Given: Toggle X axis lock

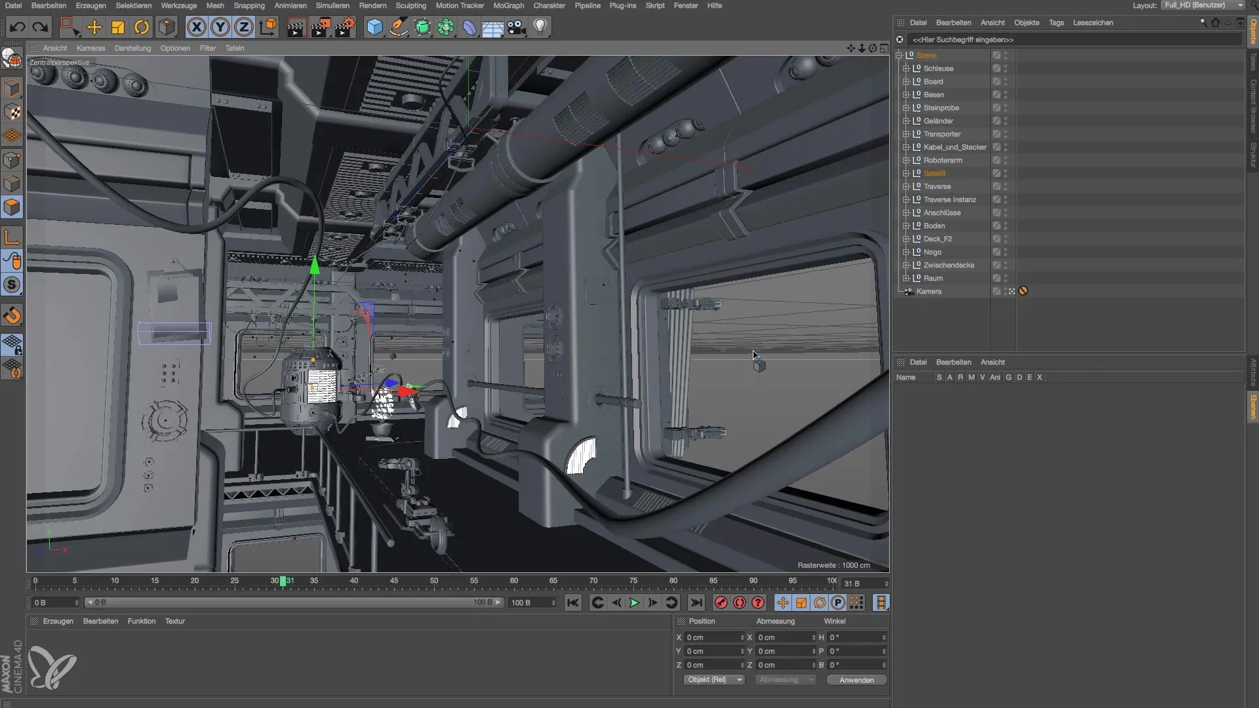Looking at the screenshot, I should (x=196, y=27).
